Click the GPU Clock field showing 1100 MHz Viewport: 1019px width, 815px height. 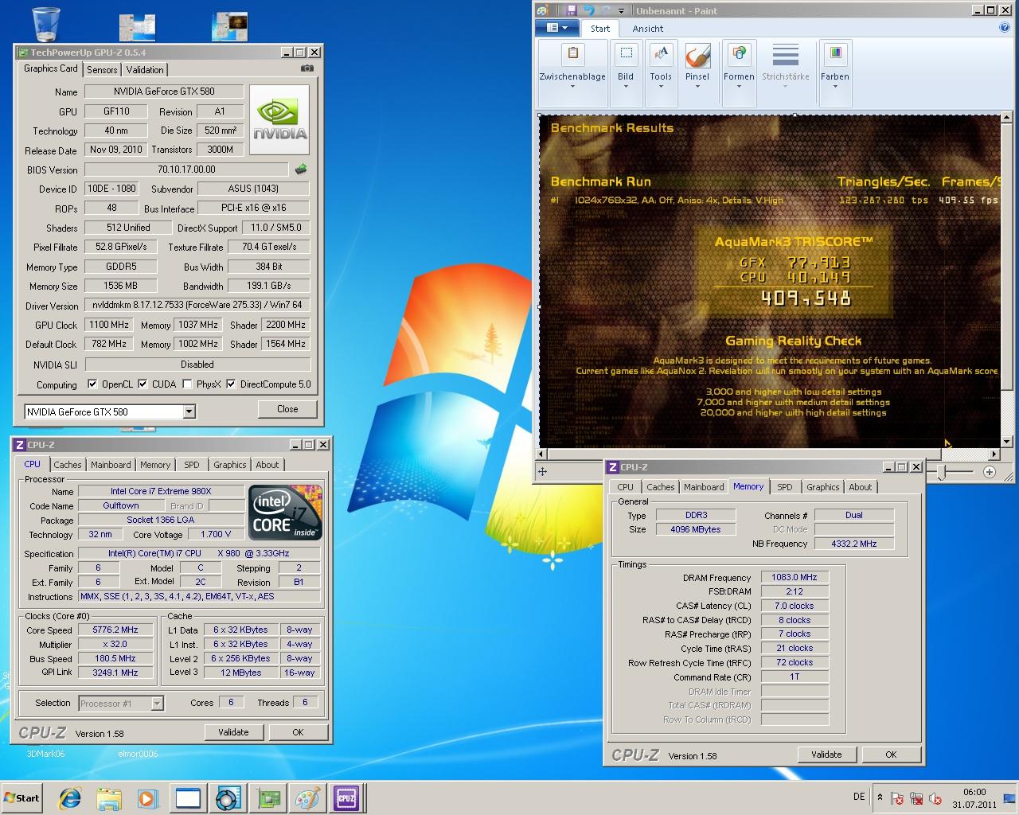109,325
